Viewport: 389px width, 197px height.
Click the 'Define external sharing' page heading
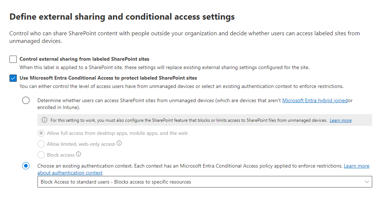(122, 17)
